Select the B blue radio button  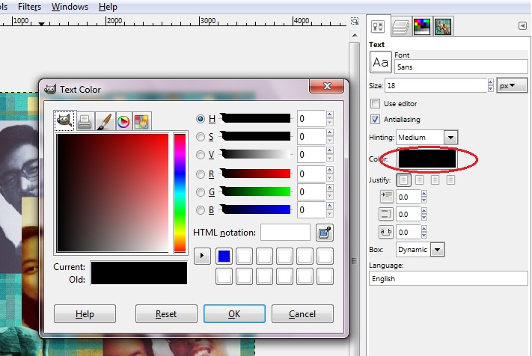pyautogui.click(x=201, y=210)
